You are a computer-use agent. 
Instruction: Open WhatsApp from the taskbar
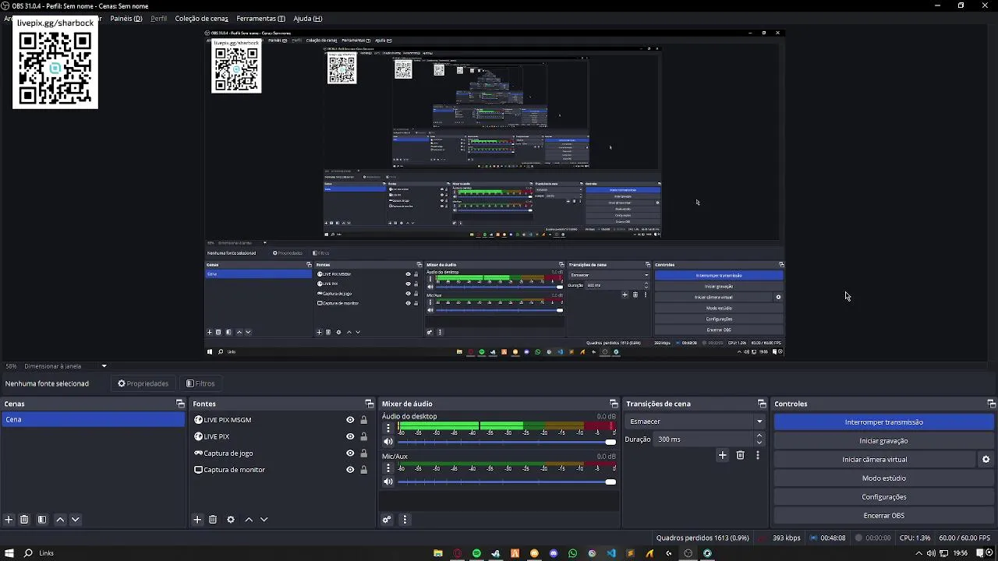[573, 553]
